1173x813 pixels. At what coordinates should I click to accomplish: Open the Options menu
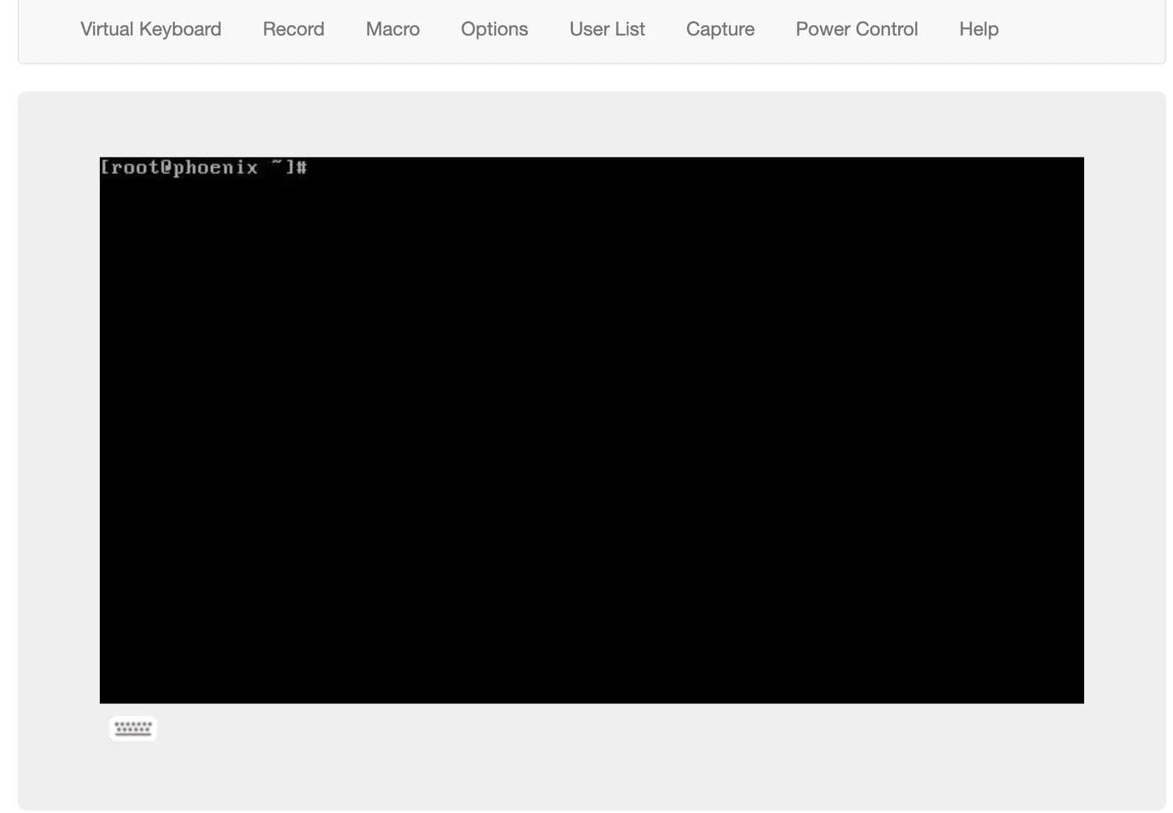tap(494, 29)
